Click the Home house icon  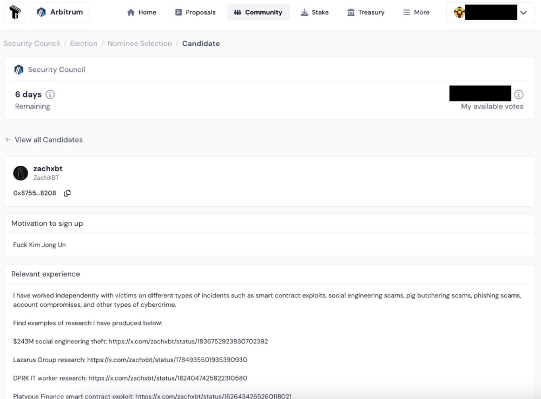pos(131,12)
